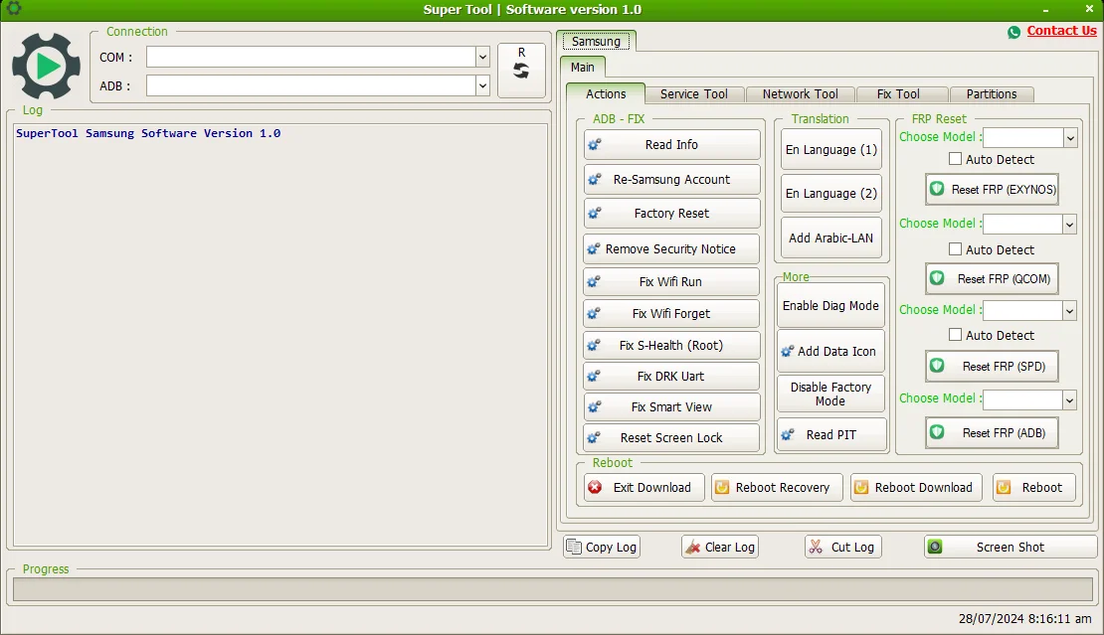The image size is (1104, 635).
Task: Open the Service Tool tab
Action: (x=693, y=94)
